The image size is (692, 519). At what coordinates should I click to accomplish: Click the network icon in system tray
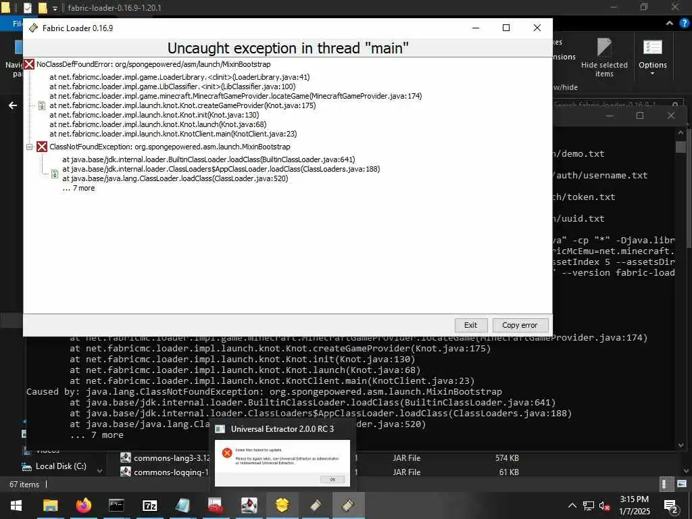(x=589, y=505)
